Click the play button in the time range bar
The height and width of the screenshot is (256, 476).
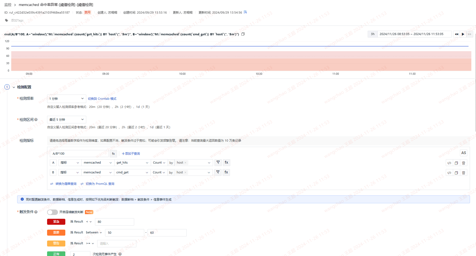[463, 34]
